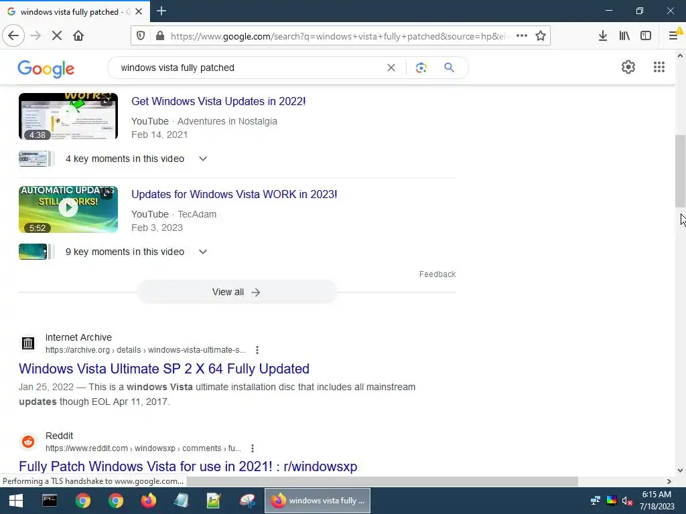View site security padlock info

pyautogui.click(x=160, y=36)
